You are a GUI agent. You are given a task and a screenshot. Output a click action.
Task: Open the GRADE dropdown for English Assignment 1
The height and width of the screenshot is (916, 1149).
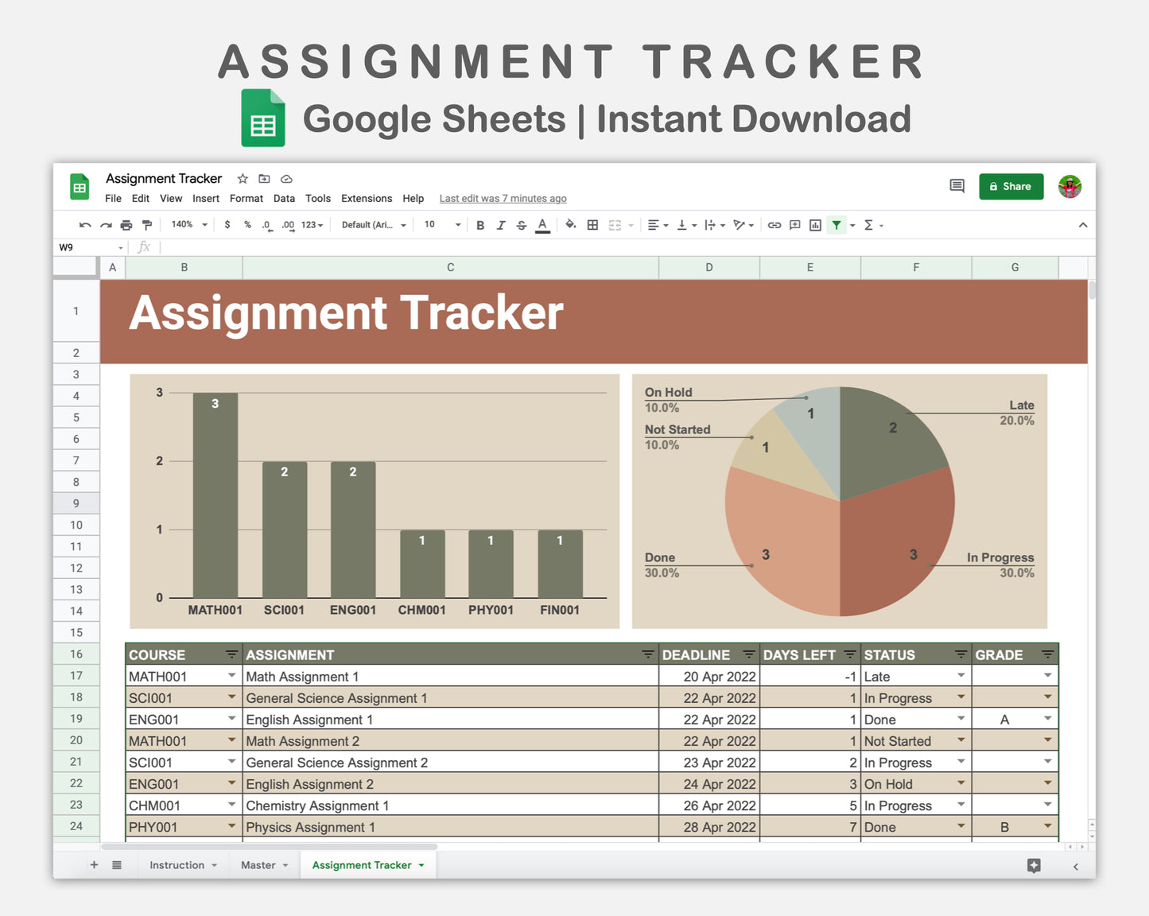point(1047,719)
